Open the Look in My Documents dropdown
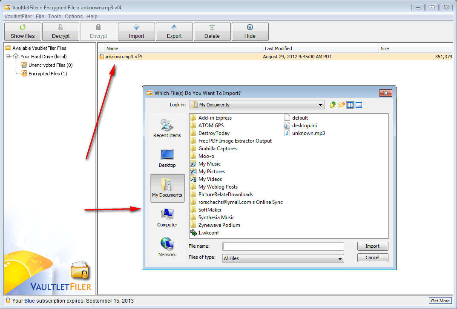 [x=257, y=105]
